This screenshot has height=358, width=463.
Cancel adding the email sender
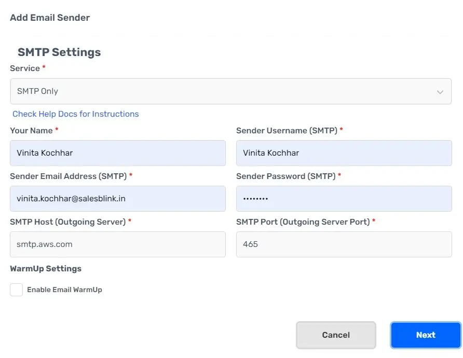[x=336, y=335]
